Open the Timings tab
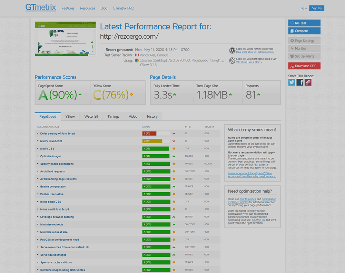The image size is (345, 273). [x=113, y=116]
